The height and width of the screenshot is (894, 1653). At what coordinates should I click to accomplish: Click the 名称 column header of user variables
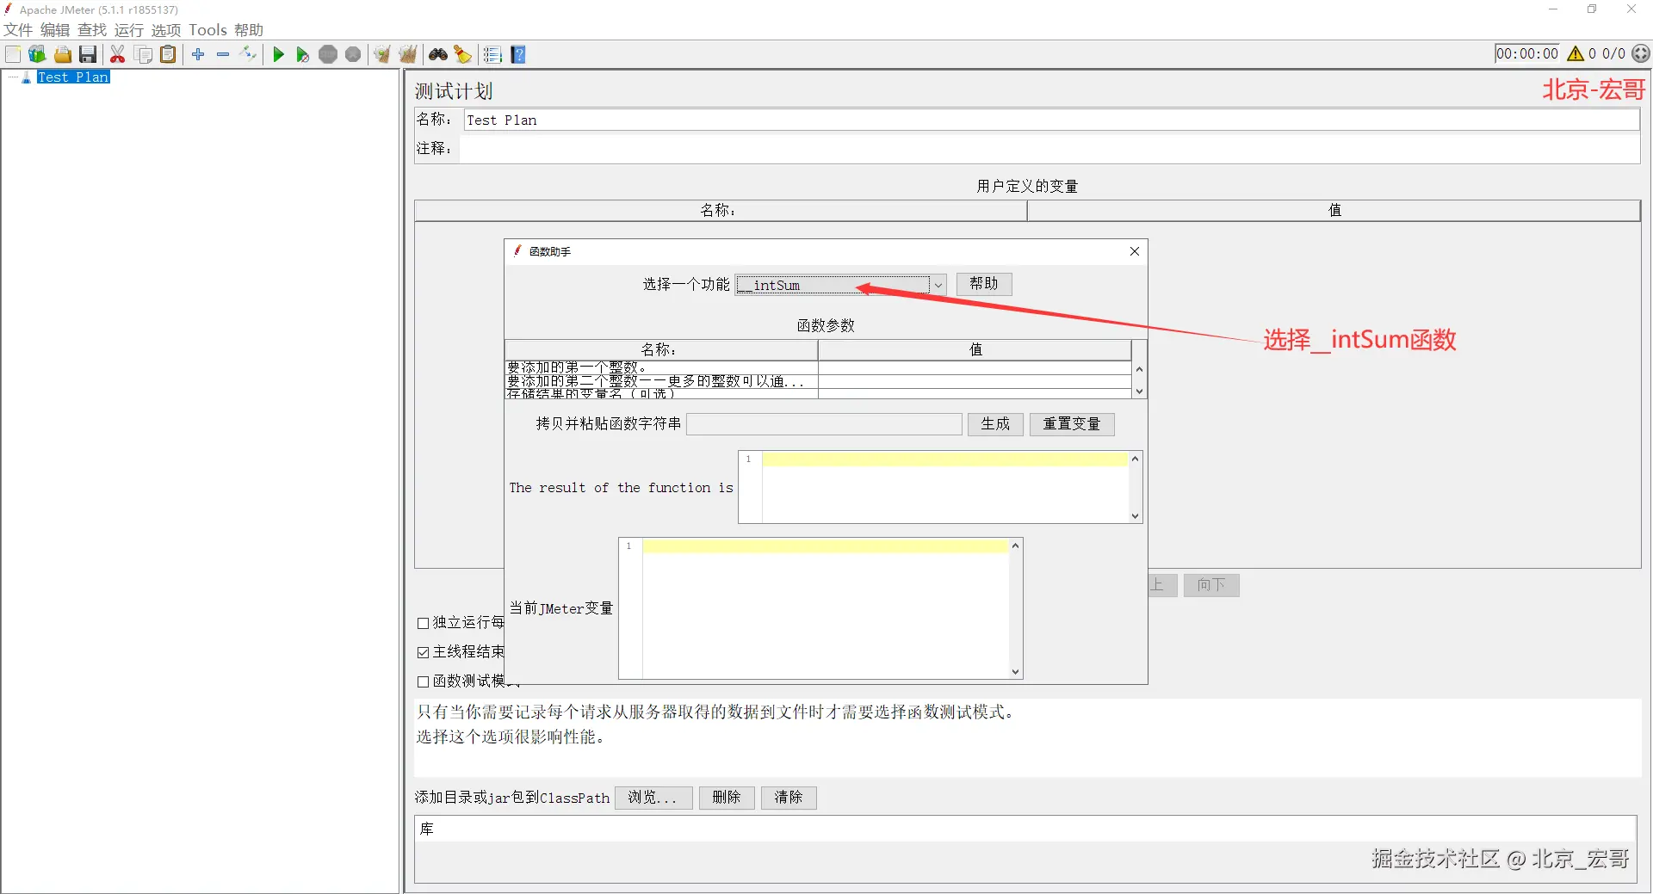click(721, 211)
